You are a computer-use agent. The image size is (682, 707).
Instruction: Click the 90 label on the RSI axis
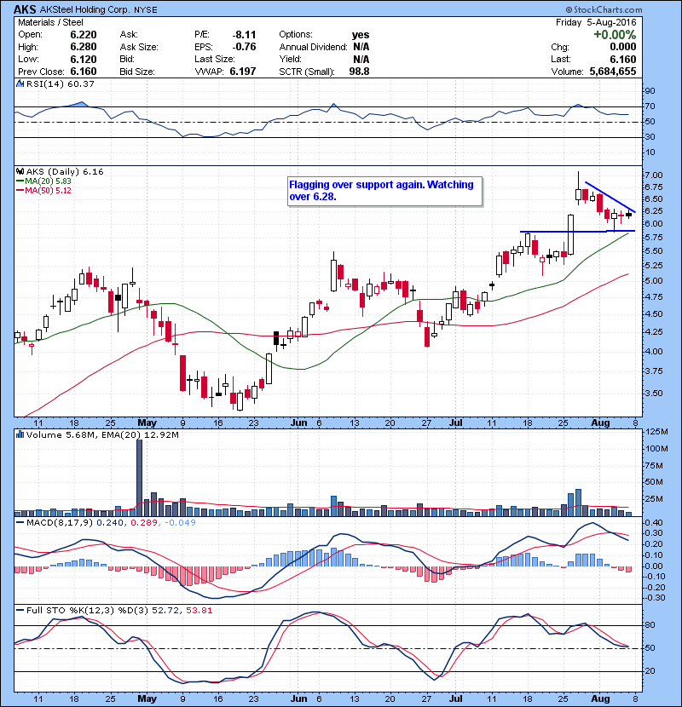coord(650,91)
